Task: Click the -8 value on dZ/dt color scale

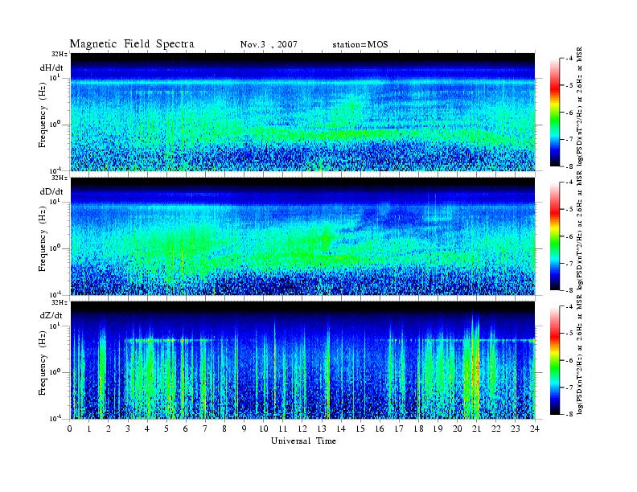Action: (x=569, y=414)
